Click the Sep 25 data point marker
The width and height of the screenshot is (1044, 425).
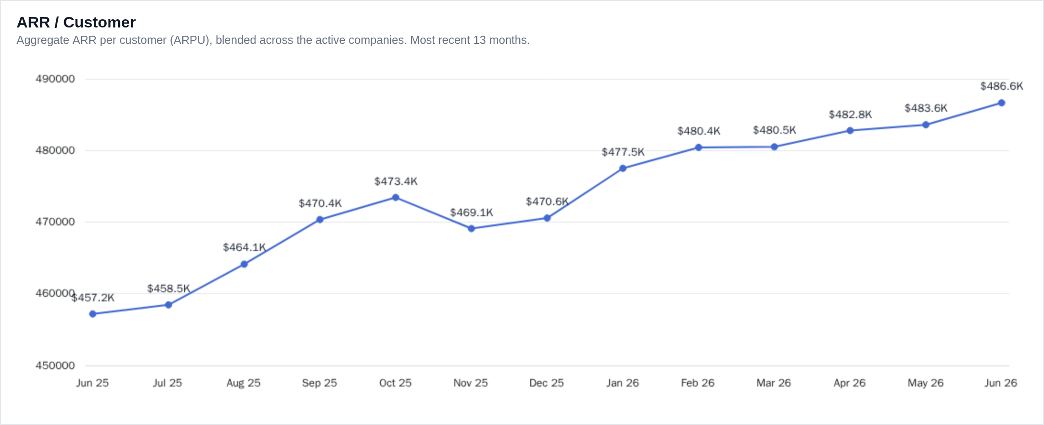(320, 220)
